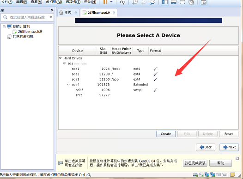Close the 26期centos6.9 tab
The image size is (243, 179).
114,12
